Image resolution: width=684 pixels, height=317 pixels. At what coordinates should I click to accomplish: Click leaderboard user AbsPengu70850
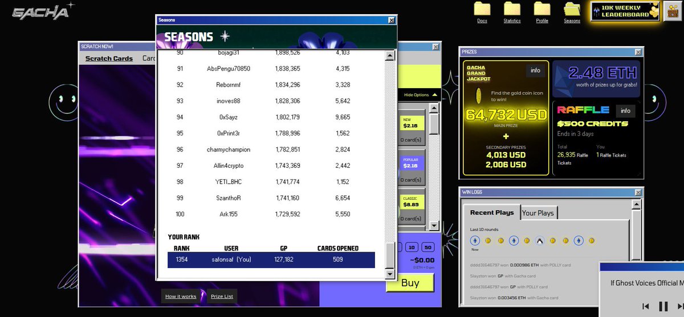(229, 68)
